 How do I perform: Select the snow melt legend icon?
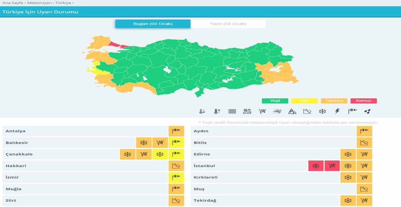(x=247, y=111)
